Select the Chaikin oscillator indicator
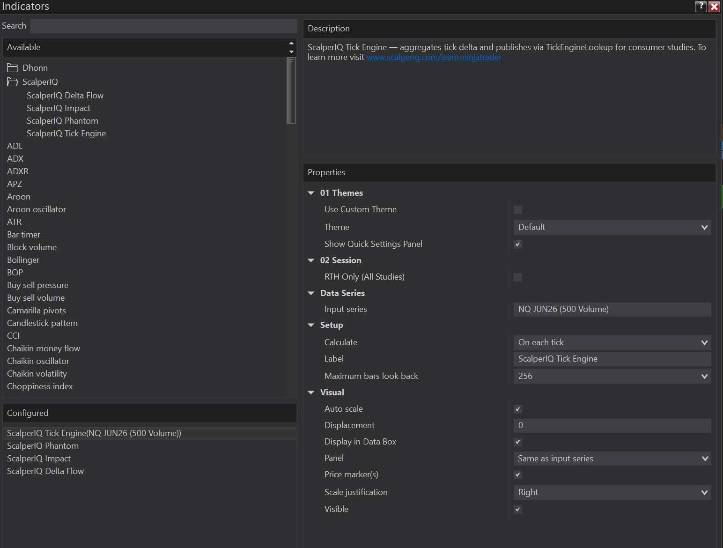 click(x=38, y=361)
